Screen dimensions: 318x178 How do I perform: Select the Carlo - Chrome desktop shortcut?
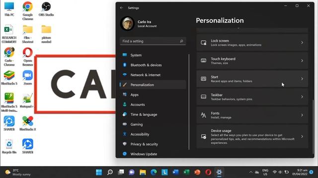coord(9,57)
